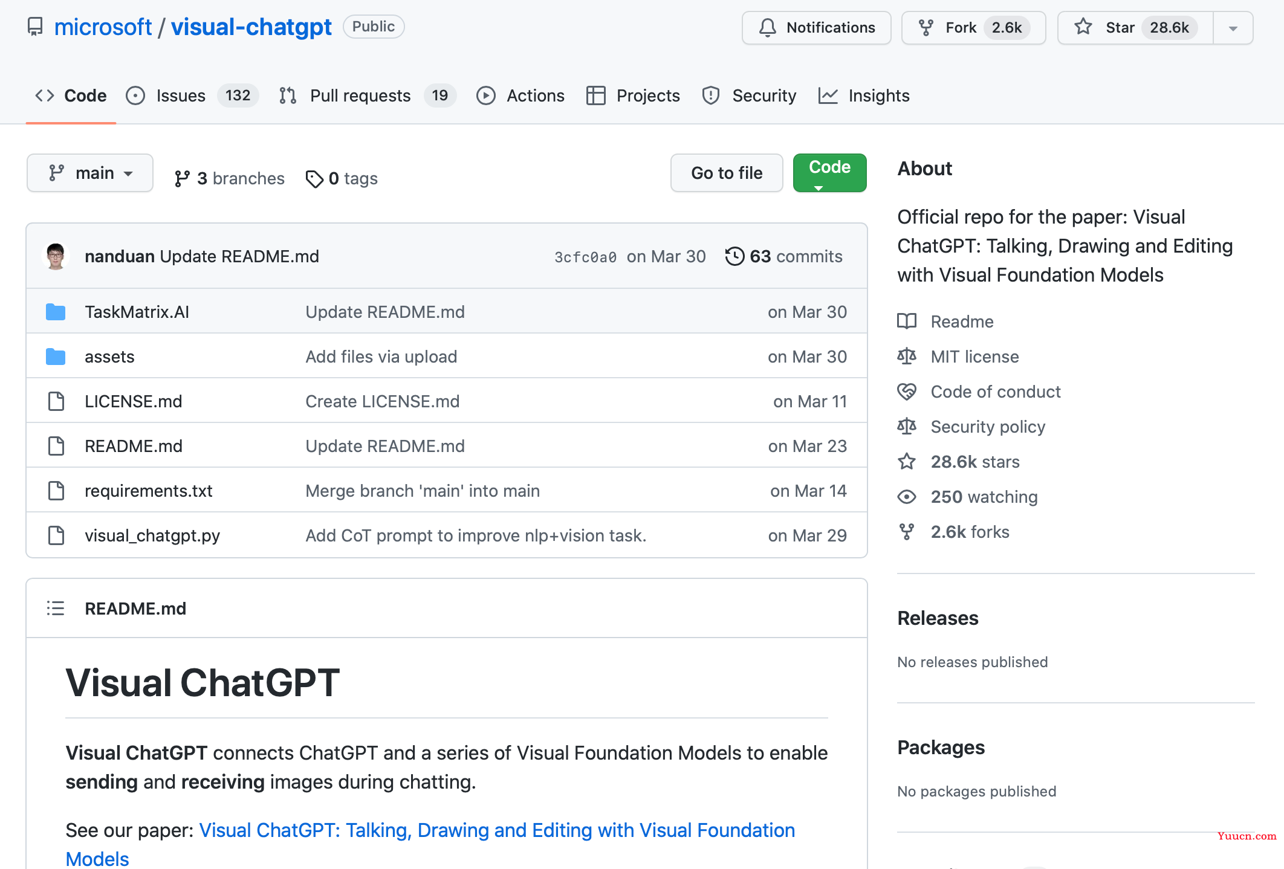
Task: Select the Actions tab
Action: click(x=536, y=95)
